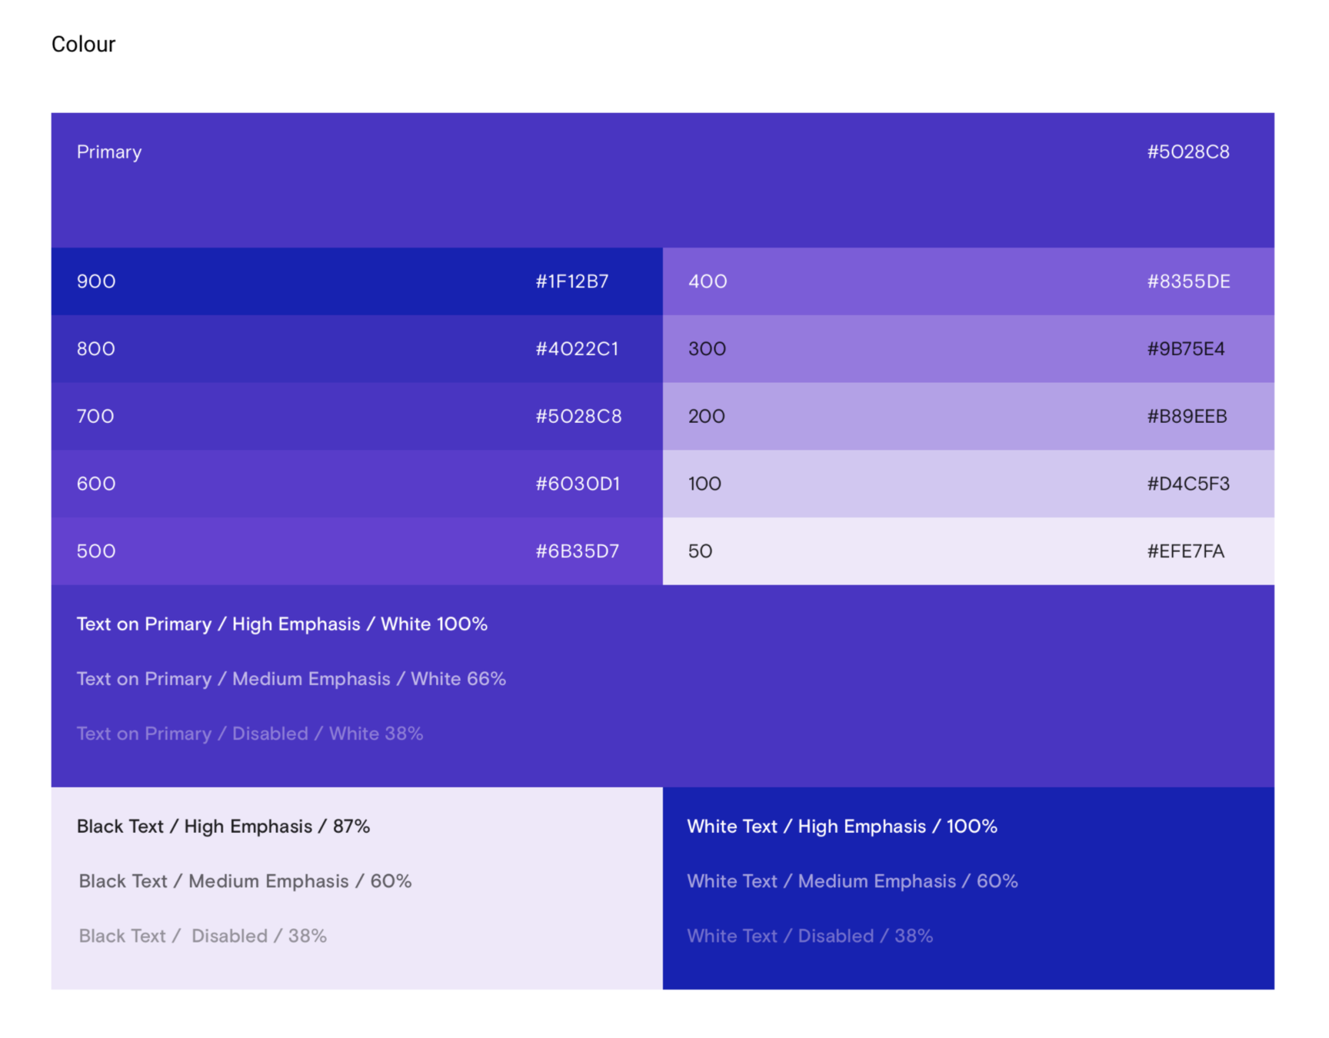Viewport: 1329px width, 1038px height.
Task: Select 'Text on Primary / Disabled / White 38%'
Action: tap(250, 734)
